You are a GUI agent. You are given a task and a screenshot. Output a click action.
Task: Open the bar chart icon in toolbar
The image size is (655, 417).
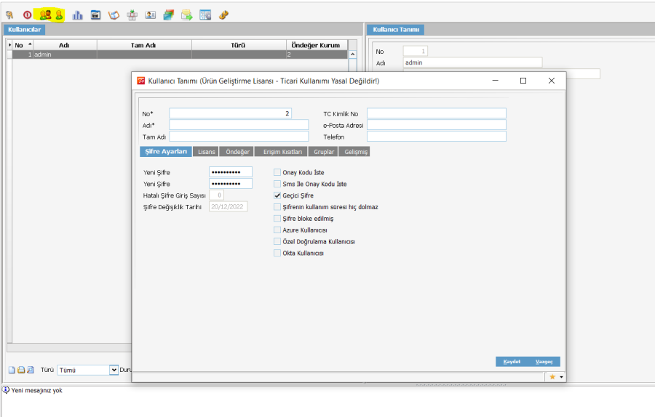[x=77, y=15]
